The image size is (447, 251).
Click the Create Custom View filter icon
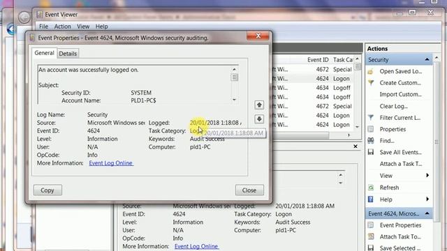(x=371, y=83)
